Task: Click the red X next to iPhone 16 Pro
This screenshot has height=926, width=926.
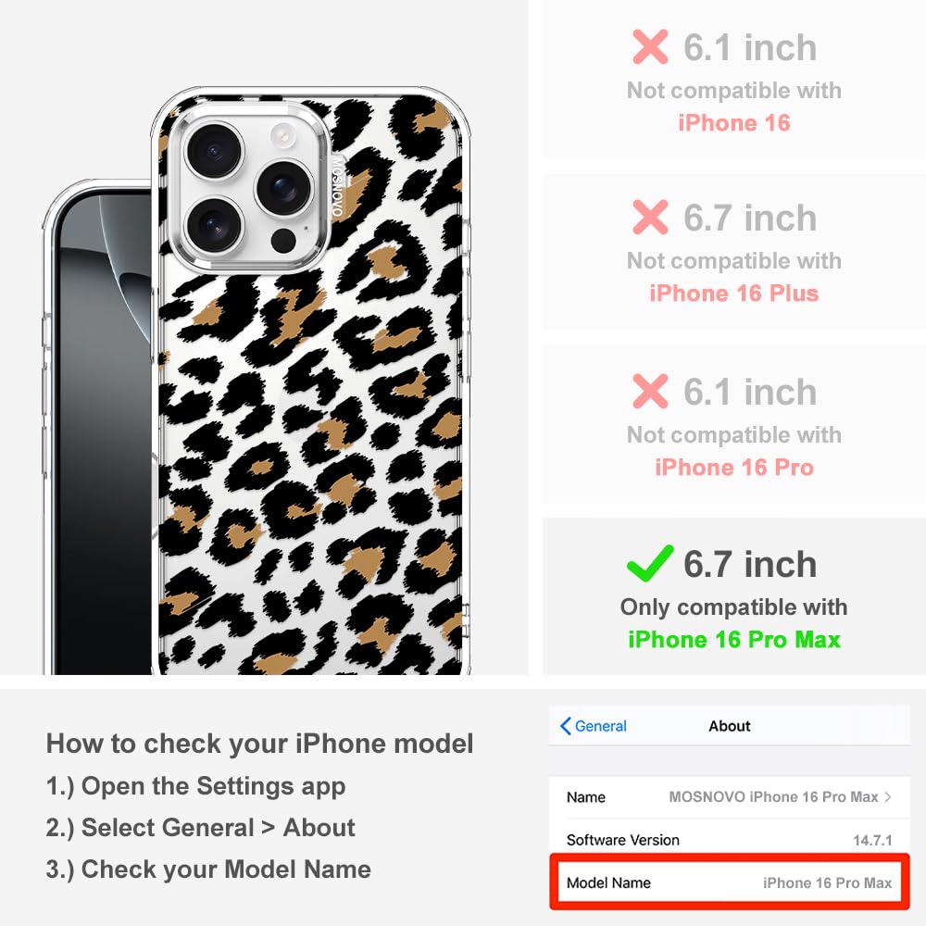Action: coord(650,391)
